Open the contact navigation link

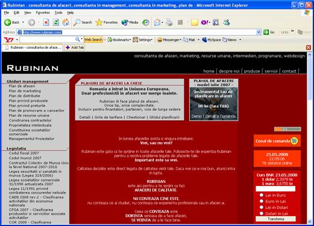tap(289, 71)
